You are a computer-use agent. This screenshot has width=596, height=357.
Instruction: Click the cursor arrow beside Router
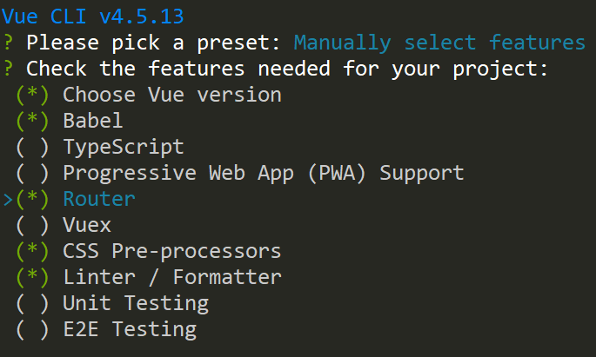click(8, 200)
